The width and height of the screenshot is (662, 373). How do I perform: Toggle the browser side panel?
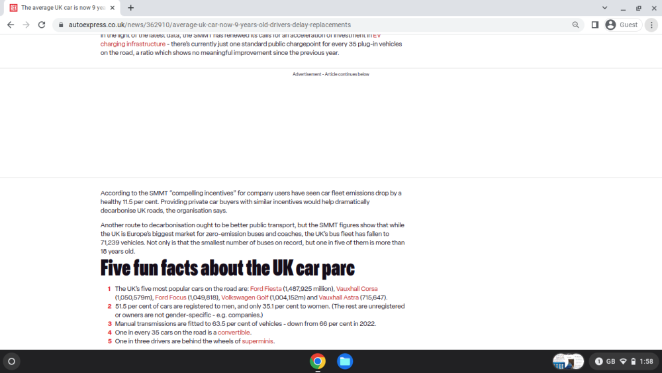tap(595, 25)
